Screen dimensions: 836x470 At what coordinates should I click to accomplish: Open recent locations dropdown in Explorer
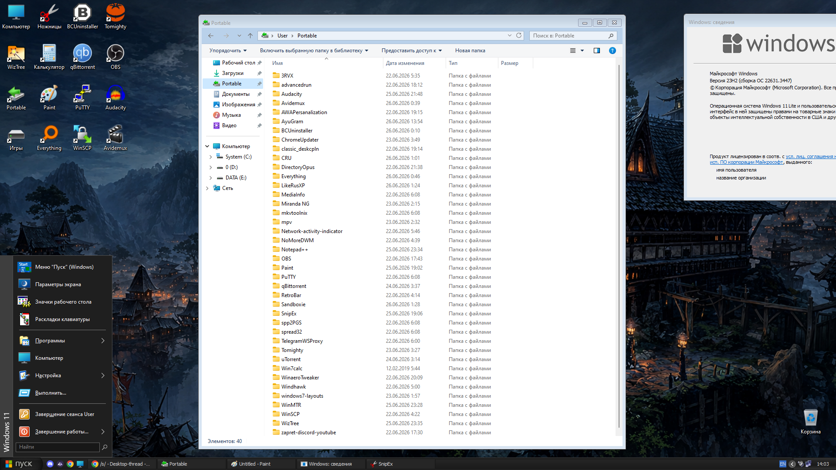(239, 36)
